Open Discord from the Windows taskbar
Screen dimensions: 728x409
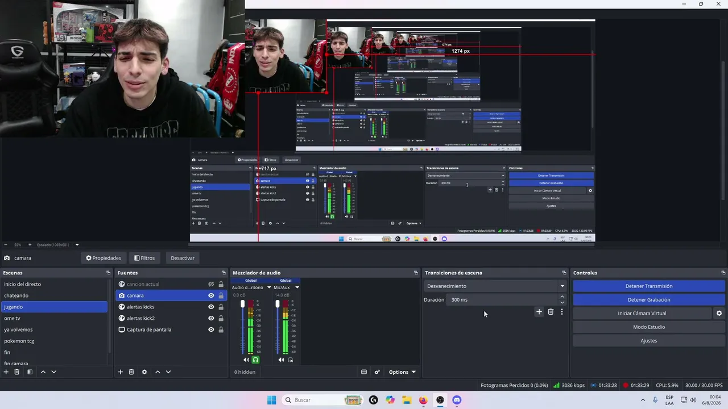pos(456,400)
